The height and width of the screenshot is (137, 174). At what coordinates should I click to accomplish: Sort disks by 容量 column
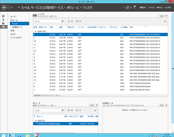(x=61, y=27)
